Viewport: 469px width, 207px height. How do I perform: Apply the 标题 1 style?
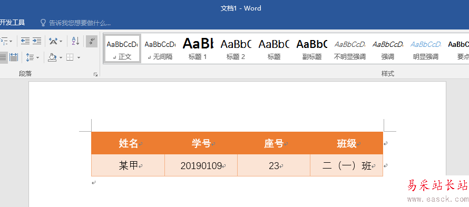tap(198, 48)
